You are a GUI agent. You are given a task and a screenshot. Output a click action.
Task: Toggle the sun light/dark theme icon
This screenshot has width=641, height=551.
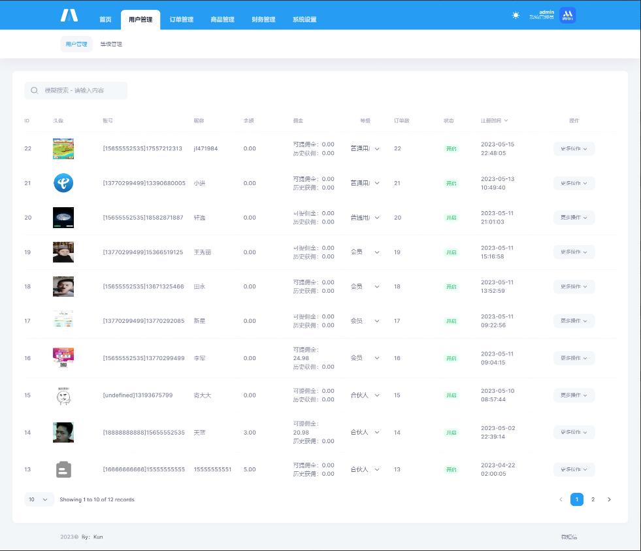(x=516, y=16)
